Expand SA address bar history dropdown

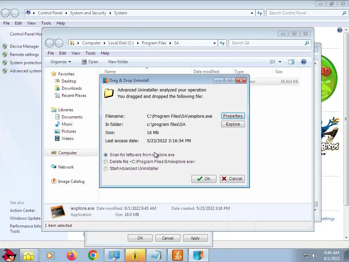pyautogui.click(x=214, y=43)
